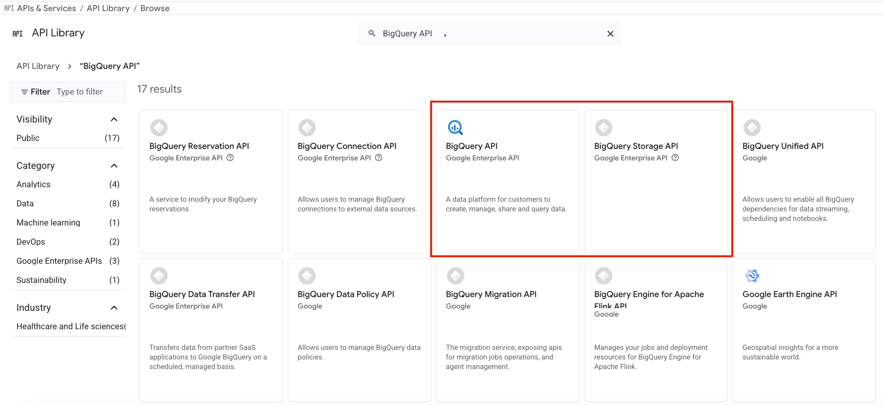
Task: Open the BigQuery Data Policy API title
Action: 346,294
